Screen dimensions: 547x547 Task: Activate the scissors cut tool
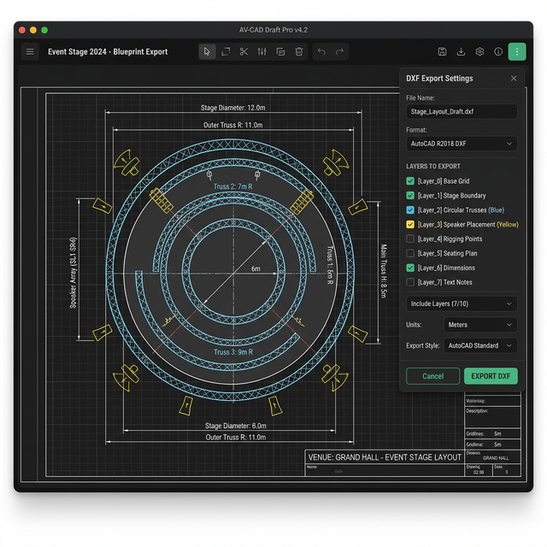(244, 51)
